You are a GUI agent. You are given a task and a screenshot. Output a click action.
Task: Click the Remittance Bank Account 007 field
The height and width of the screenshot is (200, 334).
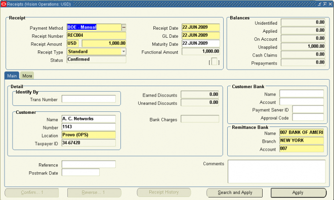(x=302, y=149)
